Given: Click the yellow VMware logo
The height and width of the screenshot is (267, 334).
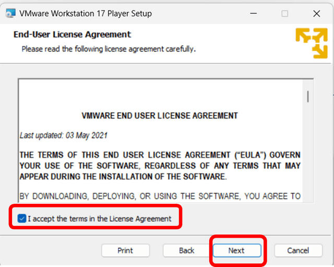Looking at the screenshot, I should pos(311,42).
